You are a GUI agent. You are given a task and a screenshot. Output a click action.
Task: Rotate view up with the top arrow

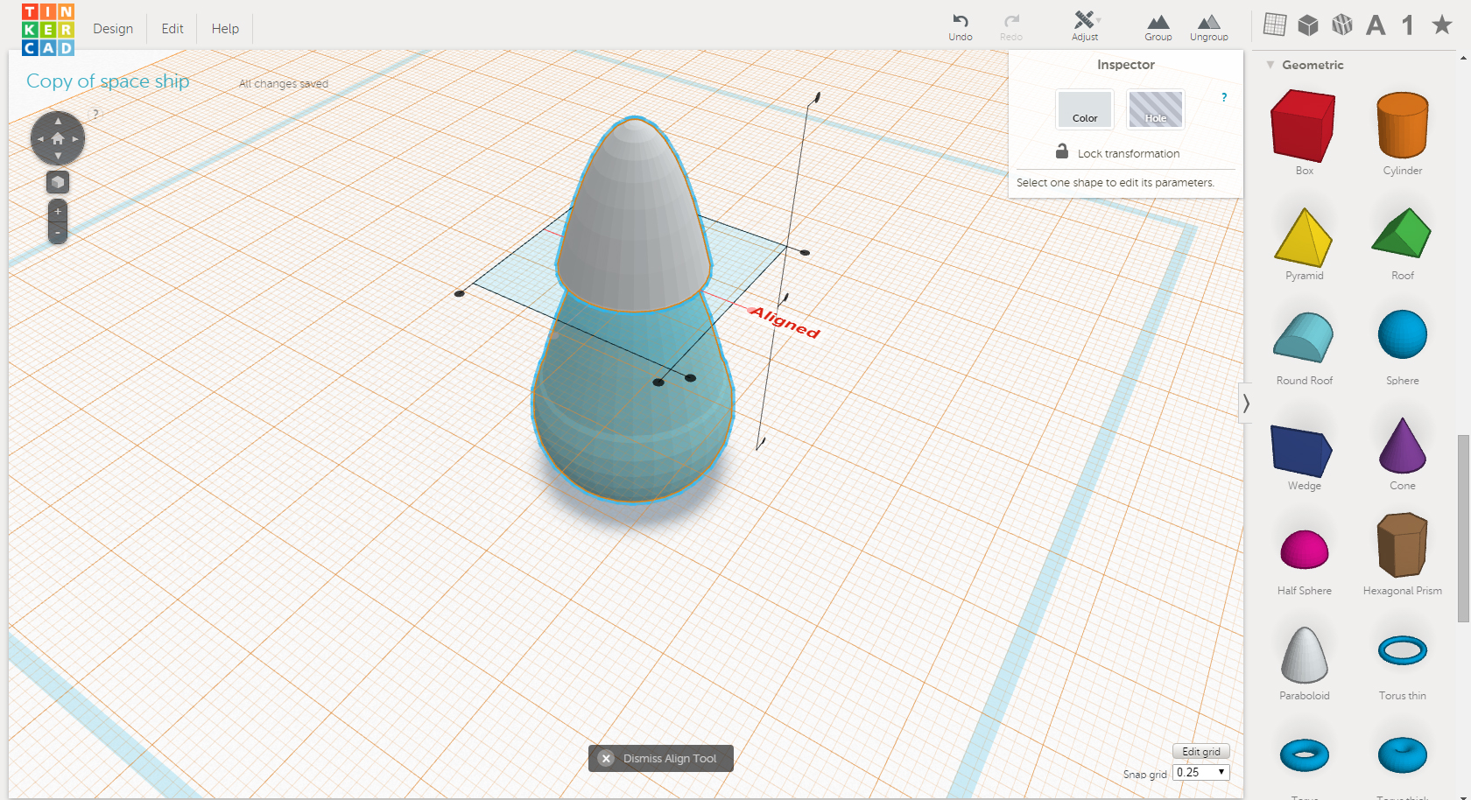click(x=58, y=121)
